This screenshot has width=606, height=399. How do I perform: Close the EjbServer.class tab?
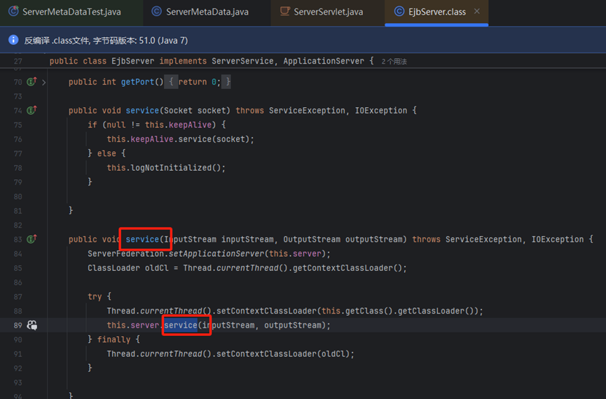pyautogui.click(x=477, y=12)
